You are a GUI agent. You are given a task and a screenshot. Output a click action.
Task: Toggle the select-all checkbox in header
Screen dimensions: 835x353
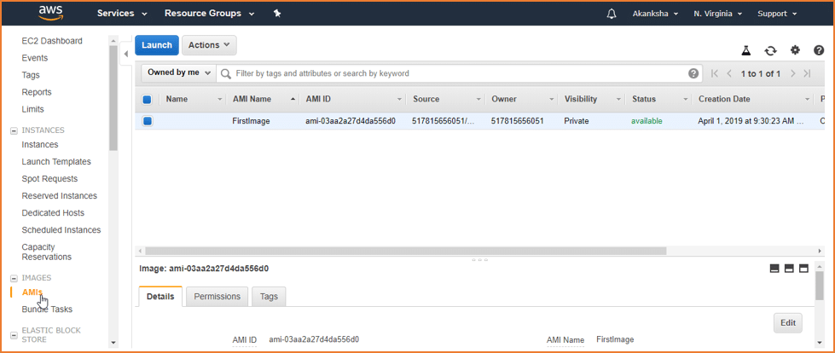click(148, 99)
